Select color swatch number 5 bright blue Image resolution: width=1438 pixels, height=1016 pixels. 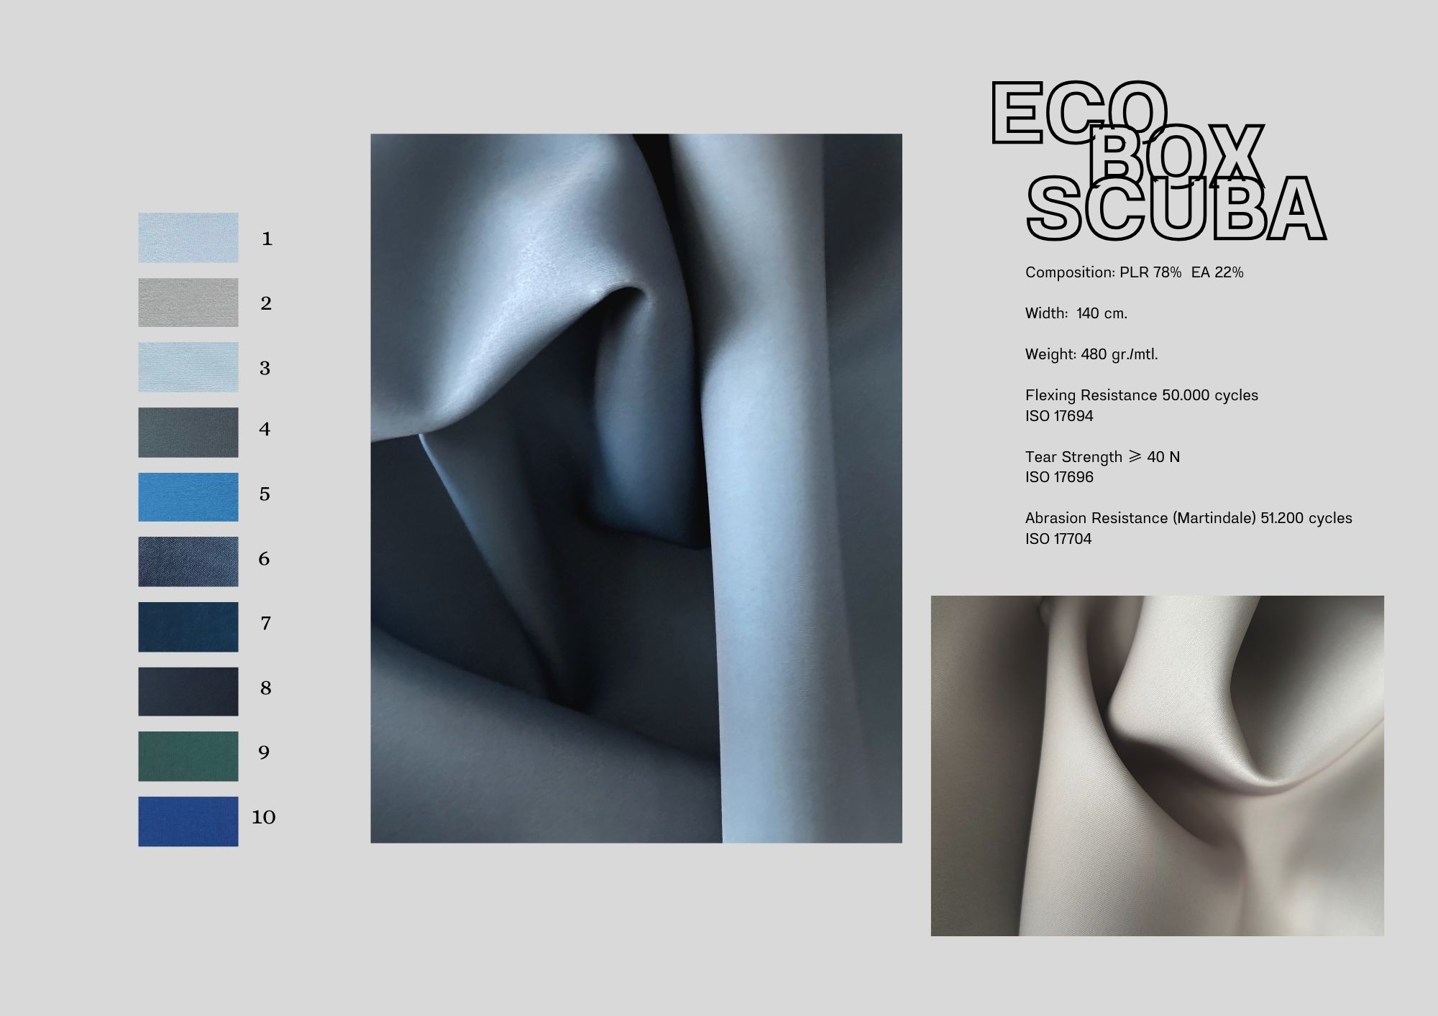(188, 497)
